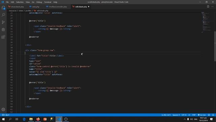Image resolution: width=216 pixels, height=122 pixels.
Task: Click the resources breadcrumb segment
Action: (13, 11)
